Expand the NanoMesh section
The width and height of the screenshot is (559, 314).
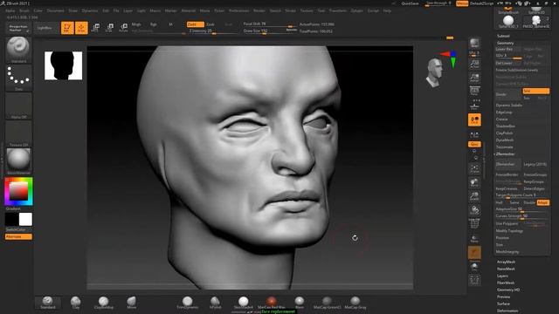tap(506, 269)
